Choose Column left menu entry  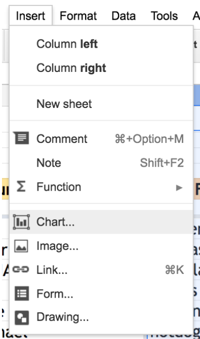tap(101, 44)
